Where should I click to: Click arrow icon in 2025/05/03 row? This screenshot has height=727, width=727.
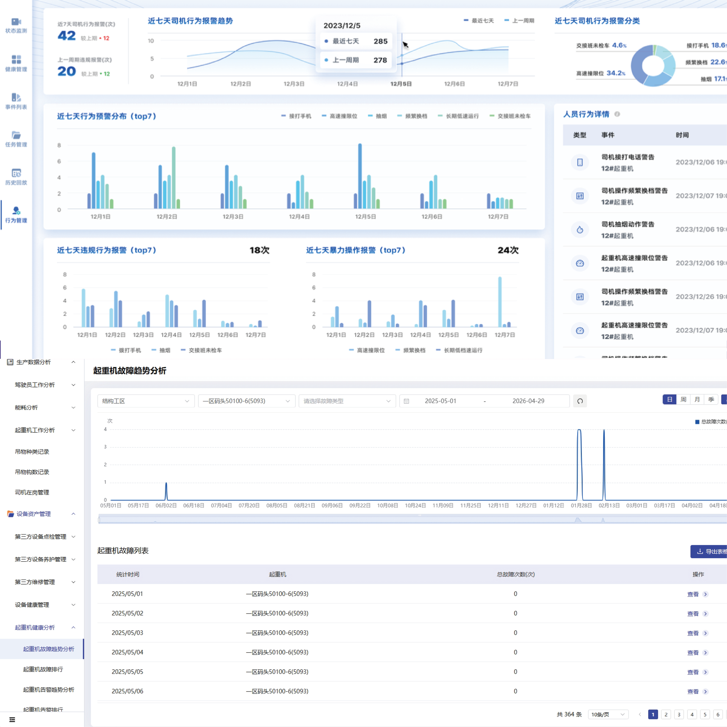coord(705,633)
